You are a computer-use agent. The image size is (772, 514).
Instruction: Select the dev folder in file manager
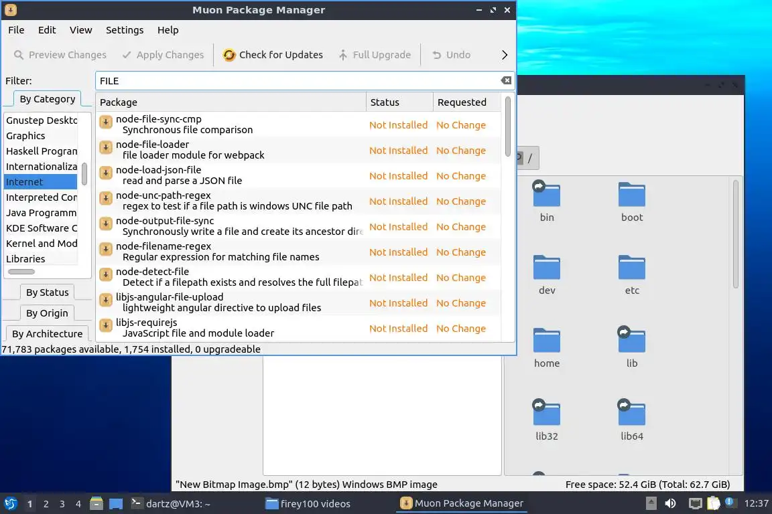547,274
